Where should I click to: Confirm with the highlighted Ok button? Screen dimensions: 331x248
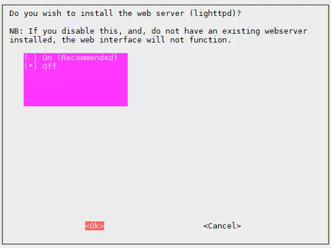pos(95,226)
